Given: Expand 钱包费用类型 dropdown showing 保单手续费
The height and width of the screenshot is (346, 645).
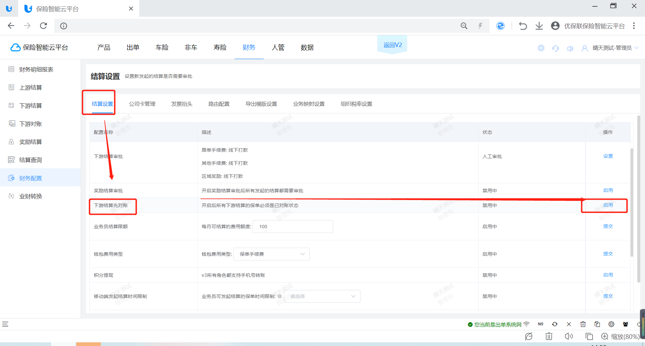Looking at the screenshot, I should (271, 254).
